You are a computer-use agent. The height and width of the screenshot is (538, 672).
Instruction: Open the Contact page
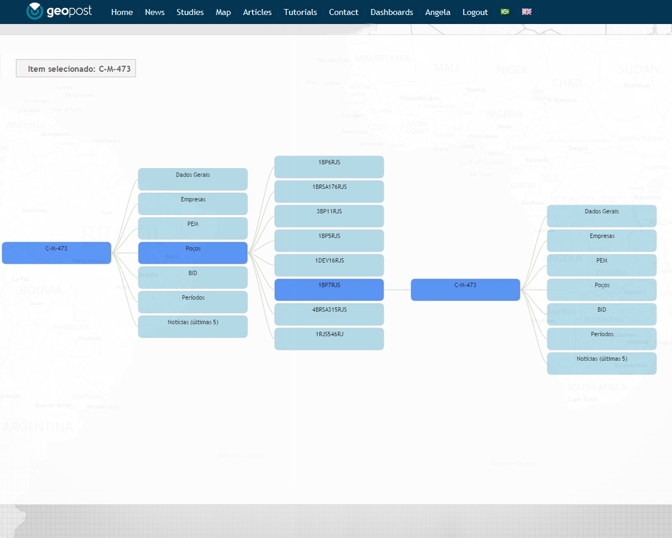pos(344,12)
